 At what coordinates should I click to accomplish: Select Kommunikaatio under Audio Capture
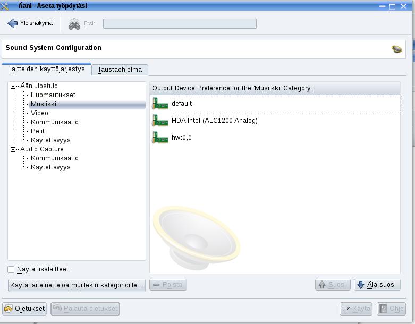coord(55,158)
